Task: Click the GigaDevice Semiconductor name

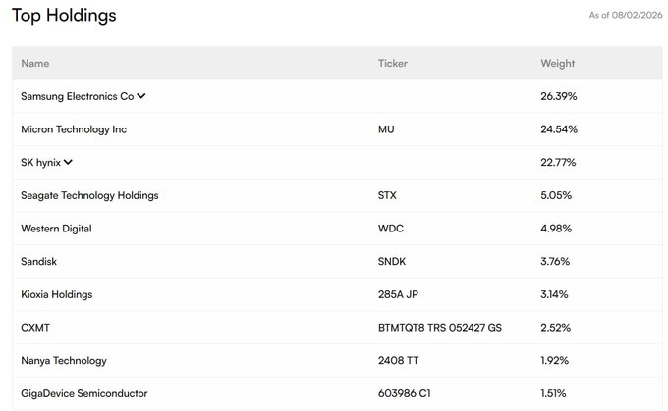Action: pyautogui.click(x=84, y=393)
